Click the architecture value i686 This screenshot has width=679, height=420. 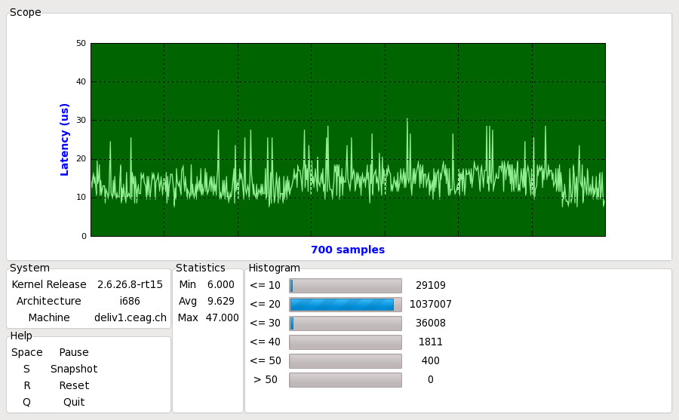click(130, 301)
